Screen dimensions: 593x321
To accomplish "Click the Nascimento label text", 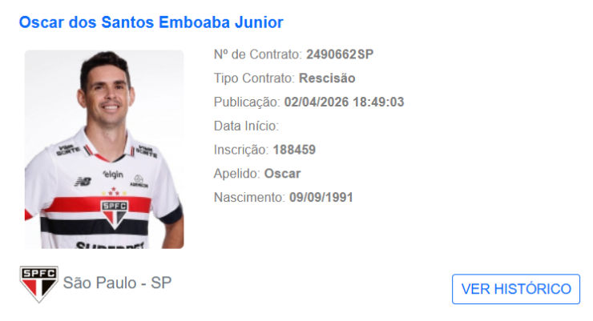I will tap(249, 197).
